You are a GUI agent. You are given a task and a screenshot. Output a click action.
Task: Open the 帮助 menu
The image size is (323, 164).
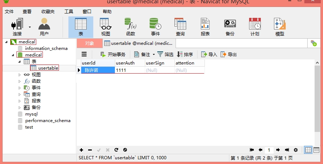click(x=107, y=12)
